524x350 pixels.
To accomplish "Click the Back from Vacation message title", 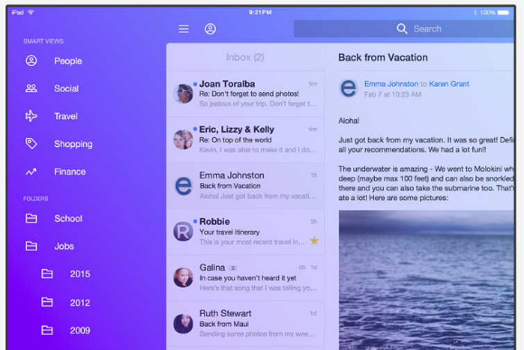I will [x=383, y=58].
